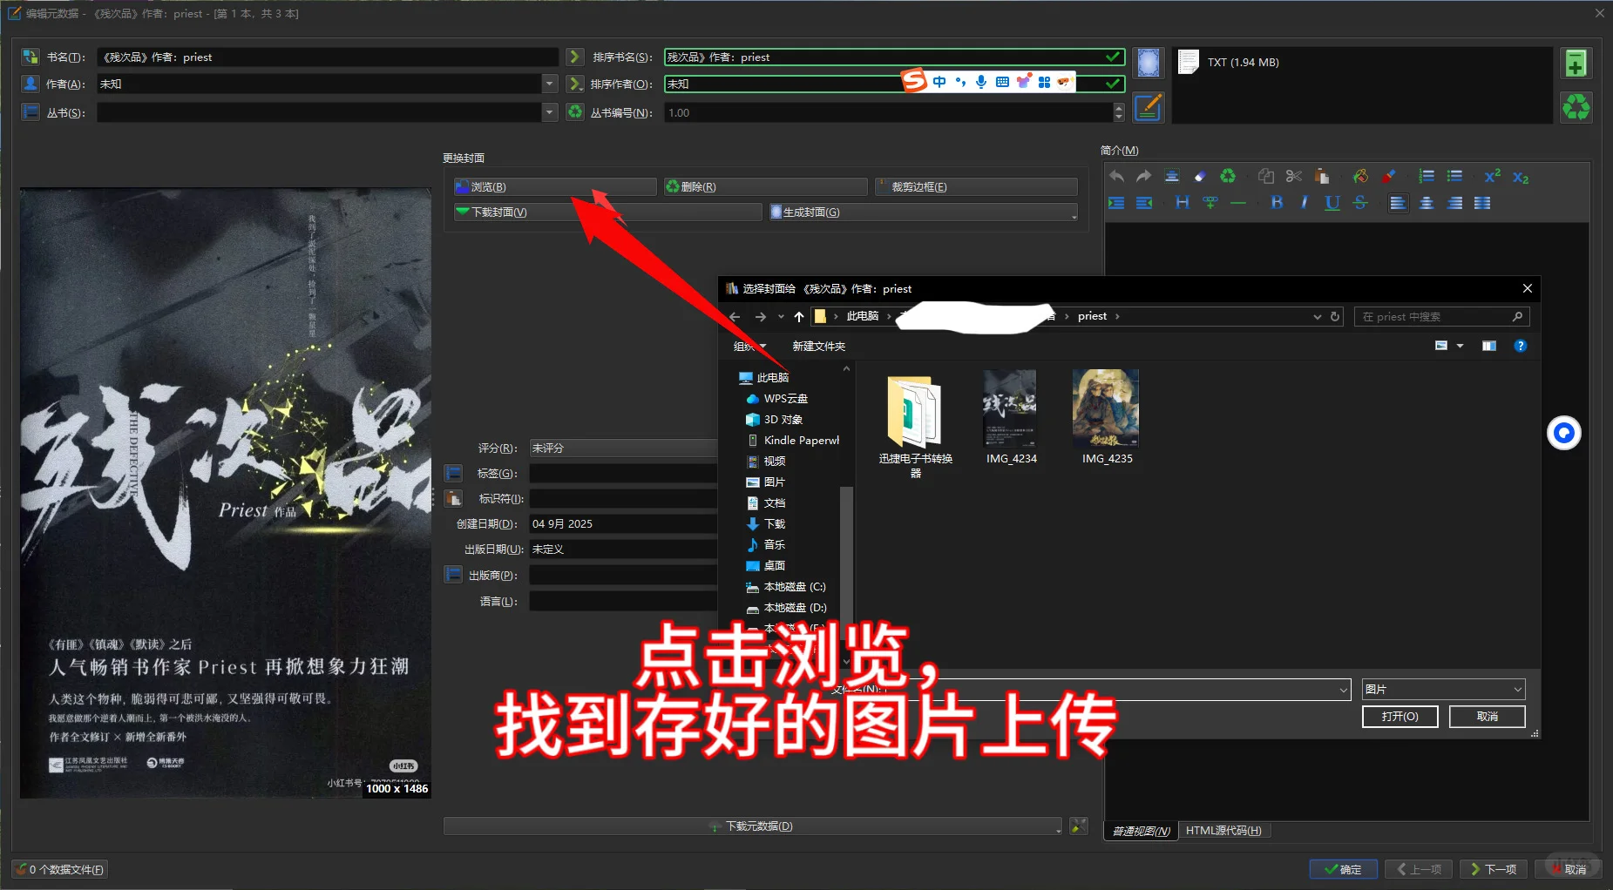
Task: Decrease indentation in the comments editor
Action: 1144,203
